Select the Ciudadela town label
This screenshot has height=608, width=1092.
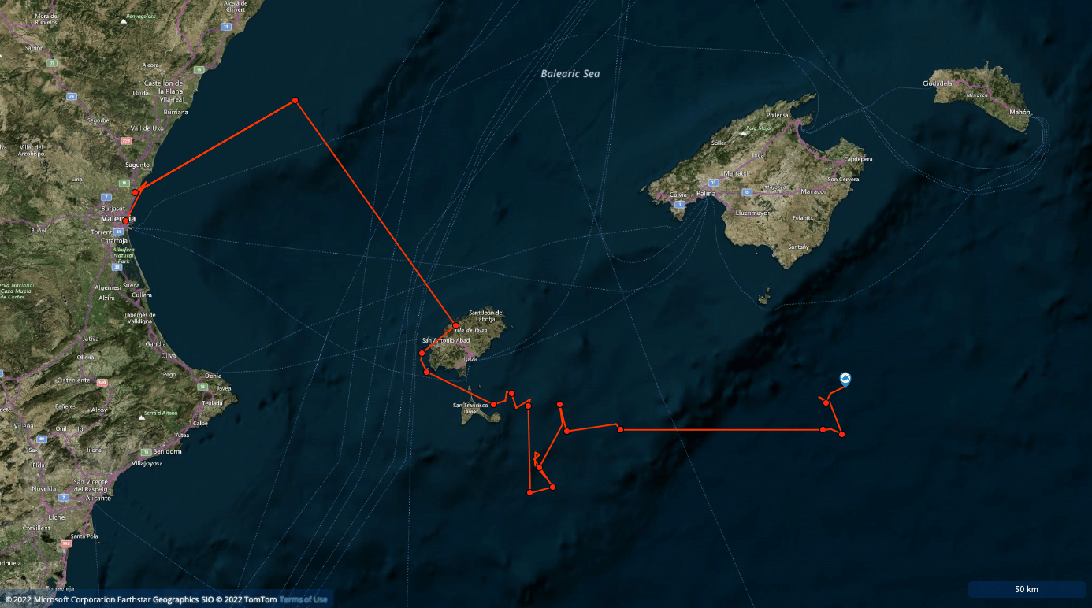pyautogui.click(x=938, y=83)
